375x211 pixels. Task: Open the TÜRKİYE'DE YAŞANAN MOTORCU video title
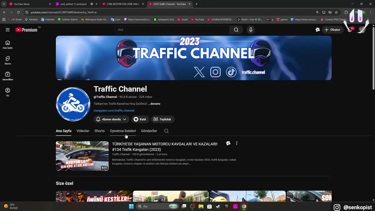(x=165, y=147)
